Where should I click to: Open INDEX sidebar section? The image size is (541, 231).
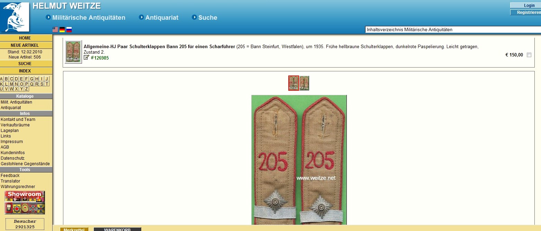(x=25, y=71)
